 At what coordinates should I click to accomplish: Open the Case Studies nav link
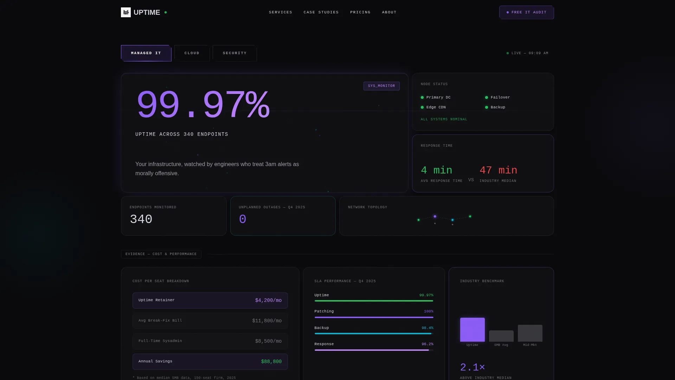[321, 12]
